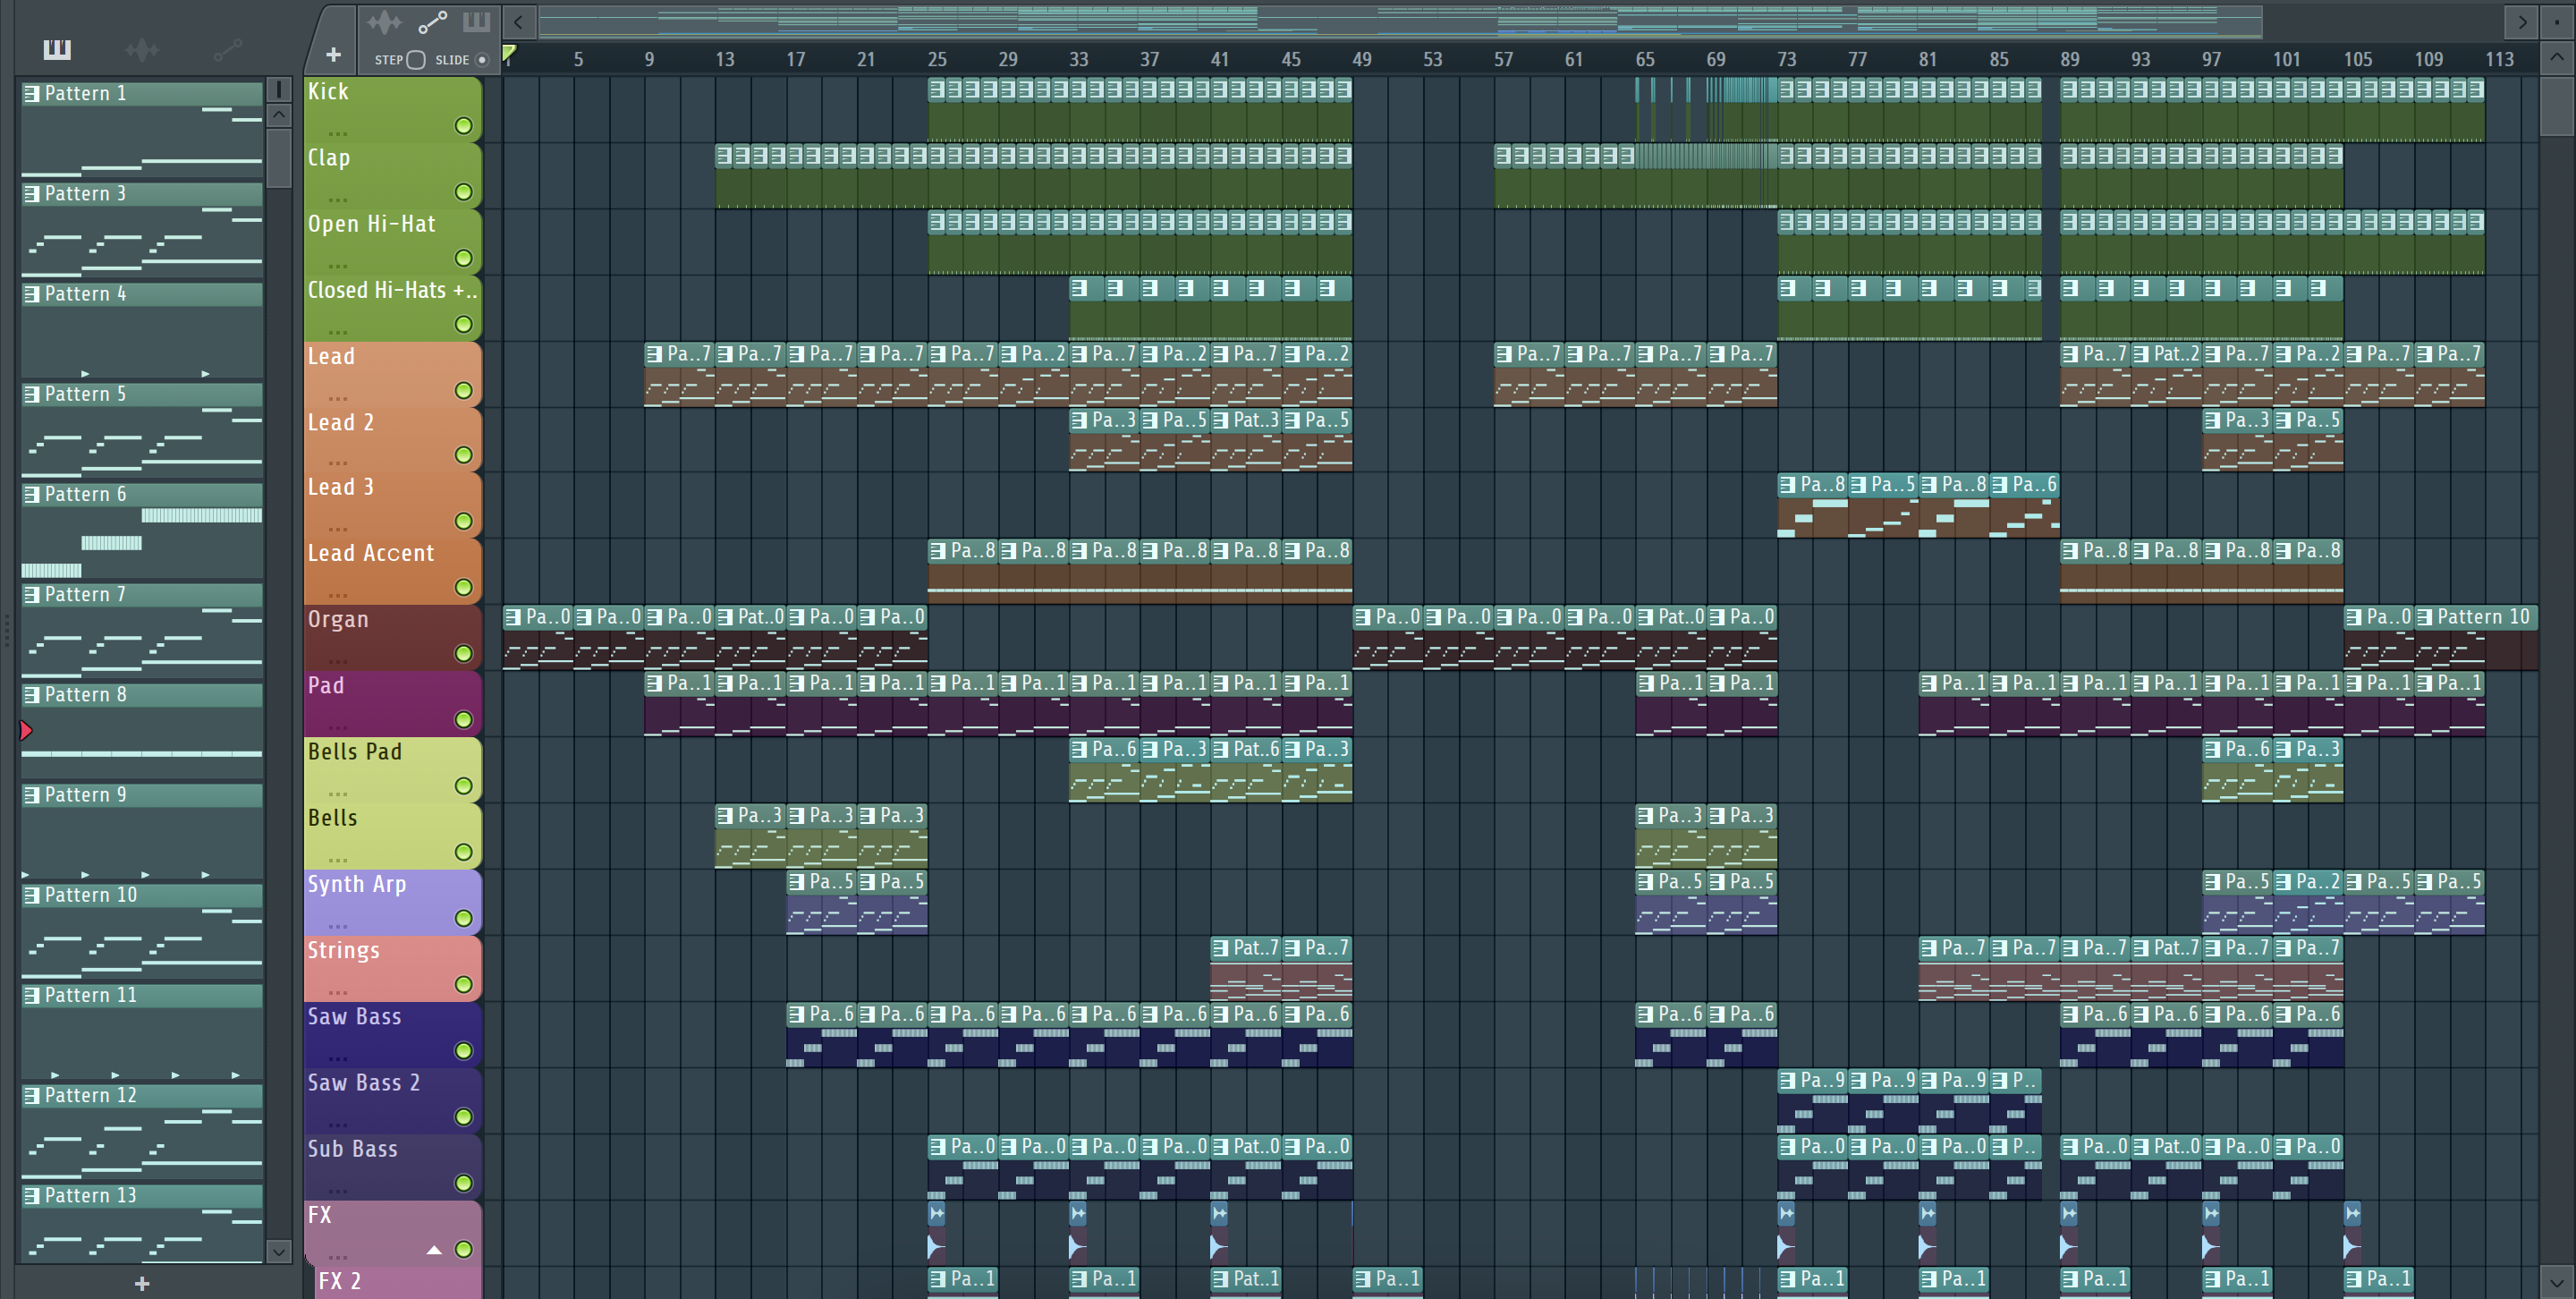Mute the Lead 2 track
The width and height of the screenshot is (2576, 1299).
click(463, 455)
